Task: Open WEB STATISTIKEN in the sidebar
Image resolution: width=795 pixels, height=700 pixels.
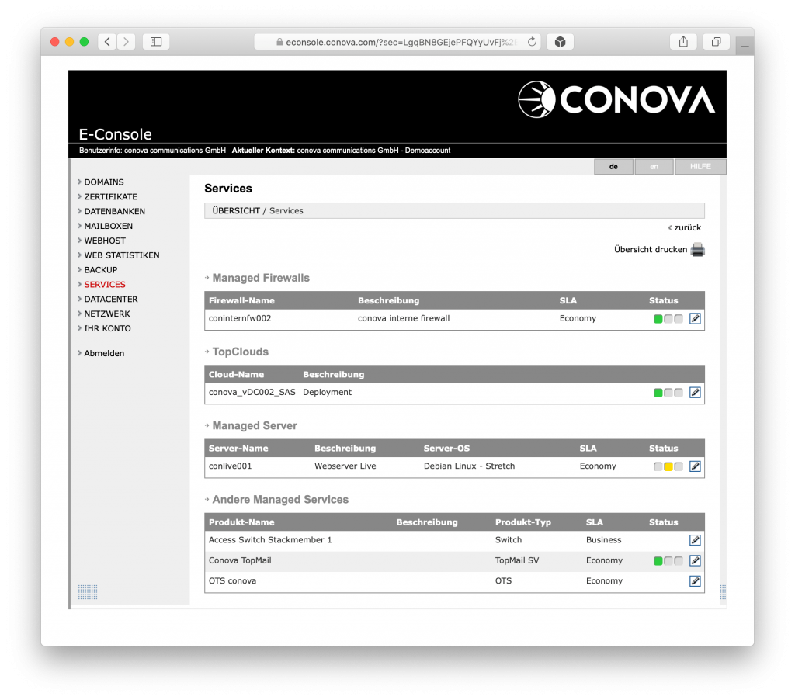Action: pos(122,255)
